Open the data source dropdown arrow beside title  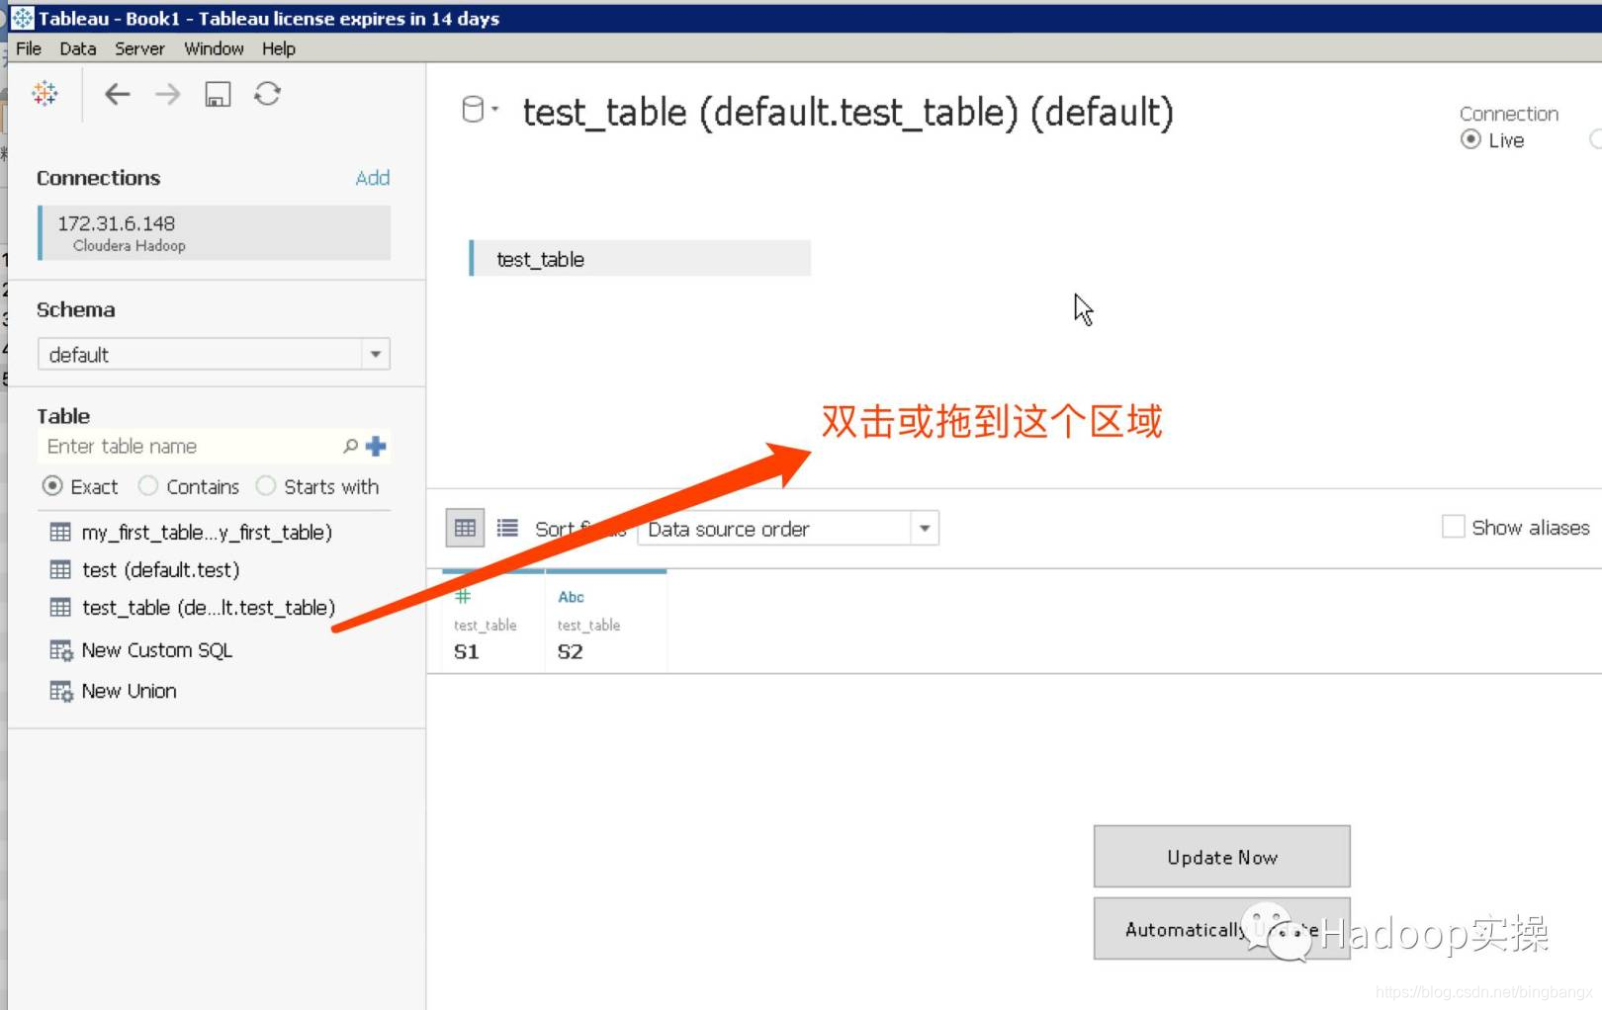click(x=494, y=109)
